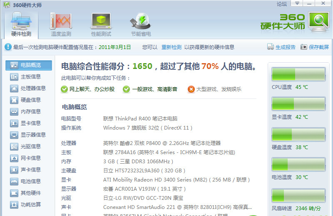Click the 论坛 forum link
This screenshot has height=216, width=333.
coord(282,4)
